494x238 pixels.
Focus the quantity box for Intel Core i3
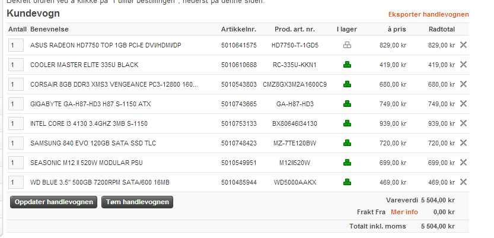16,123
